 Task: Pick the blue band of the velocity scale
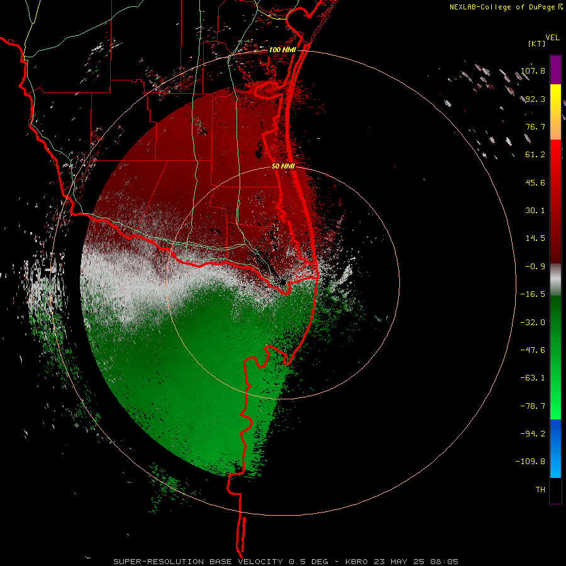555,448
